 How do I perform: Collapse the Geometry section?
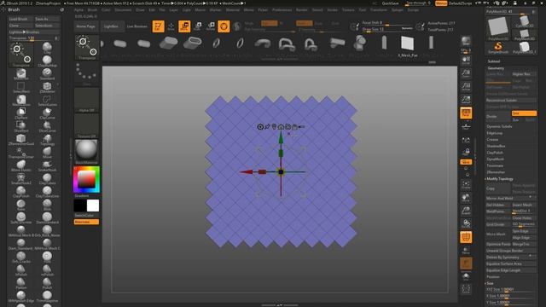pyautogui.click(x=496, y=68)
